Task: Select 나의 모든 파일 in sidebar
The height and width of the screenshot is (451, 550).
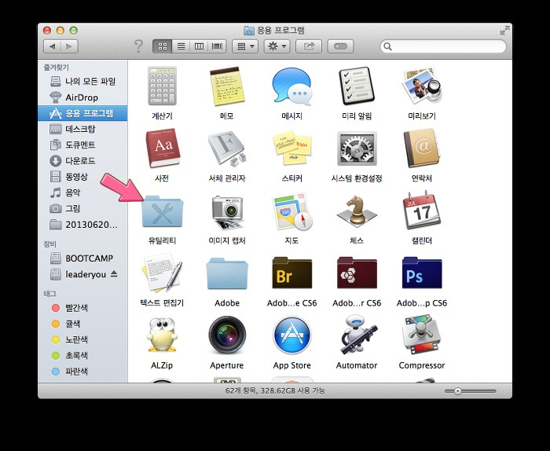Action: tap(82, 82)
